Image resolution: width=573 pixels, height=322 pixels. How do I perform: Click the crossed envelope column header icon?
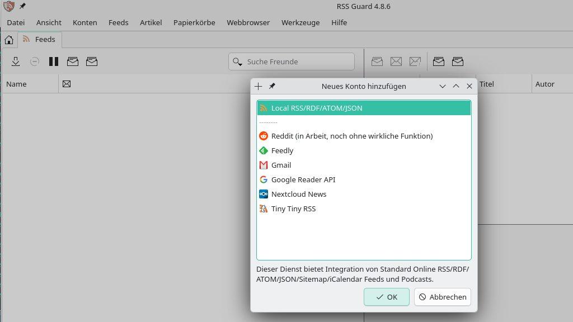click(x=67, y=84)
